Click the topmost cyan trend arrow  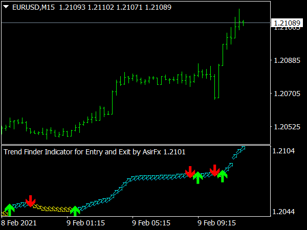(243, 149)
